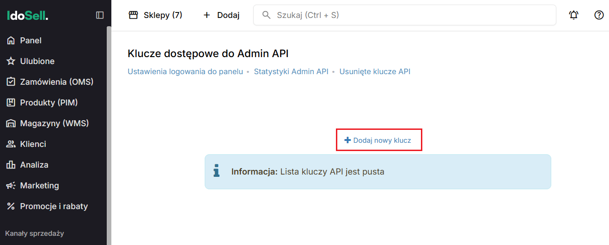The image size is (609, 245).
Task: Open the Dodaj add menu
Action: (x=221, y=15)
